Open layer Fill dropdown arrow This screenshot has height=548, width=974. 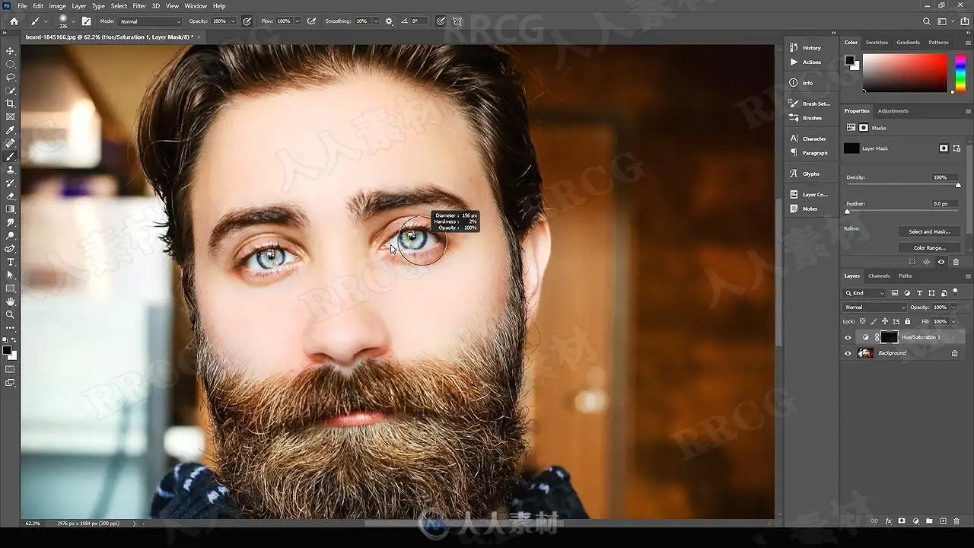953,321
